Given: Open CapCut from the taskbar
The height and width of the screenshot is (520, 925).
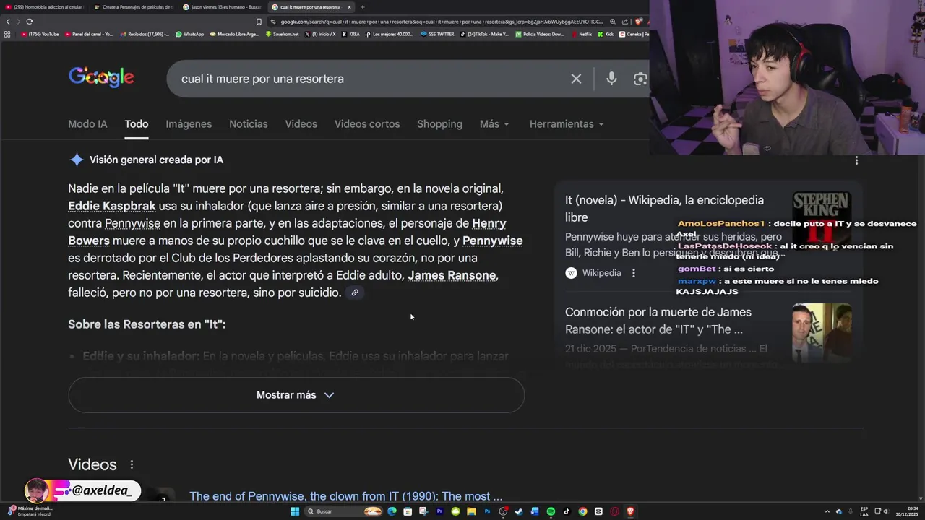Looking at the screenshot, I should pyautogui.click(x=598, y=511).
